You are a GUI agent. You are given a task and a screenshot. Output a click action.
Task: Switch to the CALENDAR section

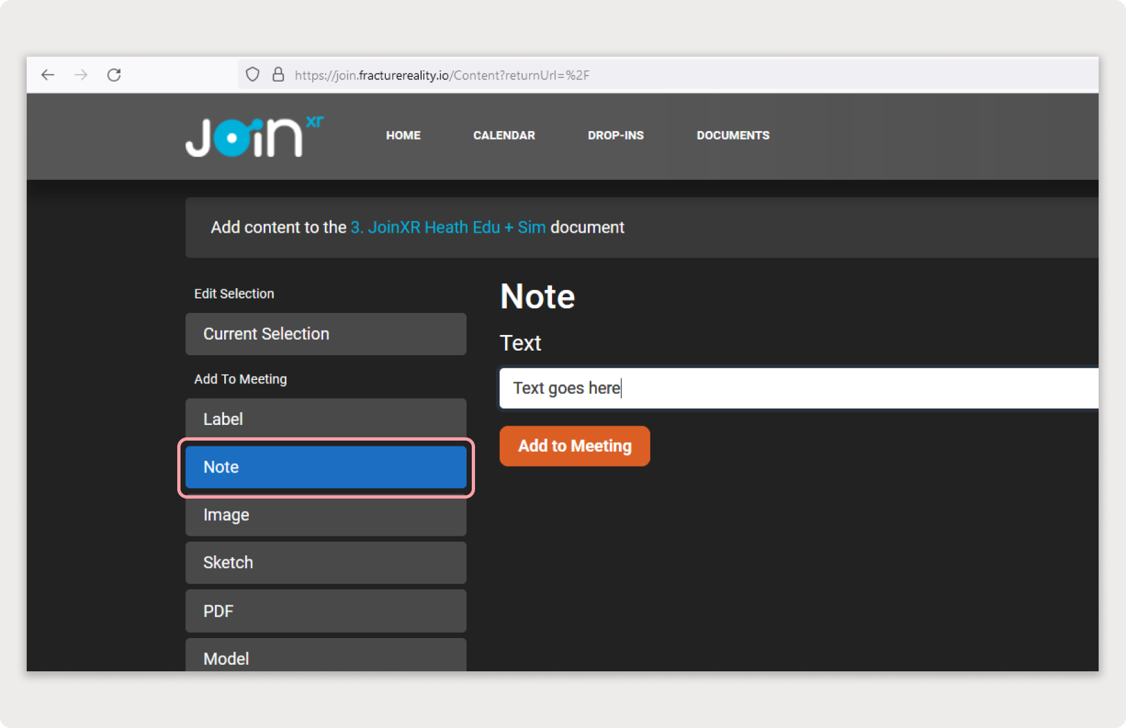pyautogui.click(x=504, y=135)
